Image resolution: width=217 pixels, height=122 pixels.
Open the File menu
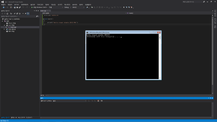pos(3,5)
